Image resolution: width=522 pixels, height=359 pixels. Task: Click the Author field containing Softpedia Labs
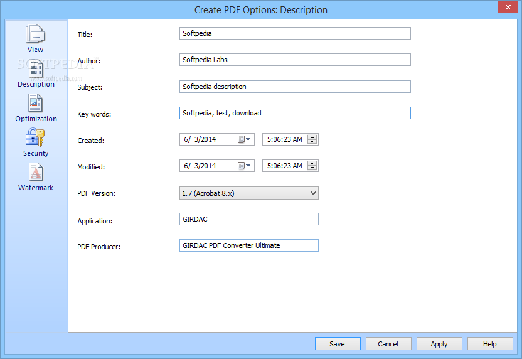click(x=295, y=60)
